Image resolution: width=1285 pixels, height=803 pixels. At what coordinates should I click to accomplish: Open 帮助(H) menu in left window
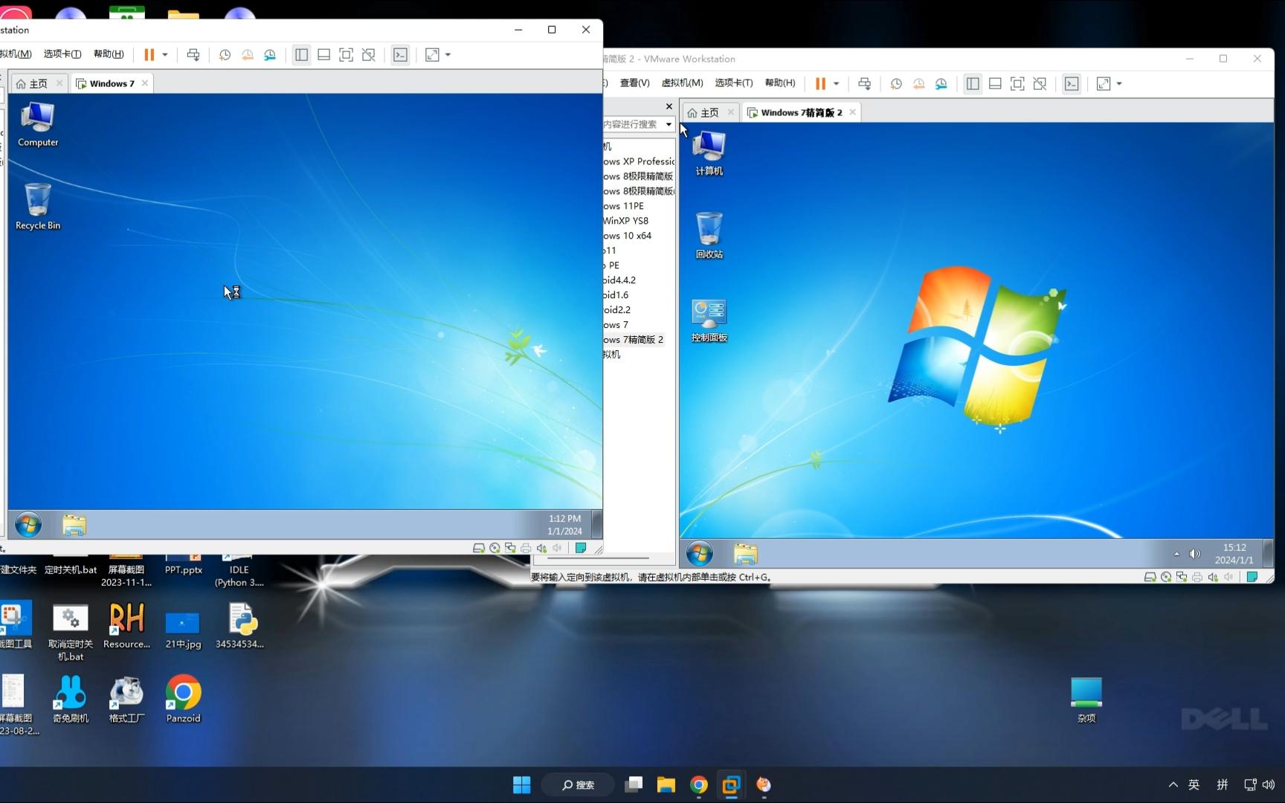(x=109, y=54)
